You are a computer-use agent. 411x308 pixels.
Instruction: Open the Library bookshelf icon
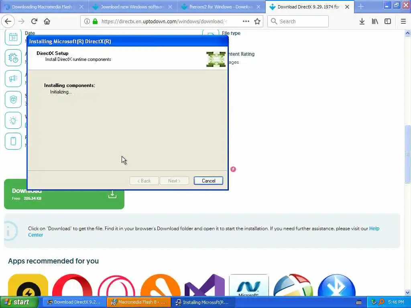pyautogui.click(x=375, y=21)
